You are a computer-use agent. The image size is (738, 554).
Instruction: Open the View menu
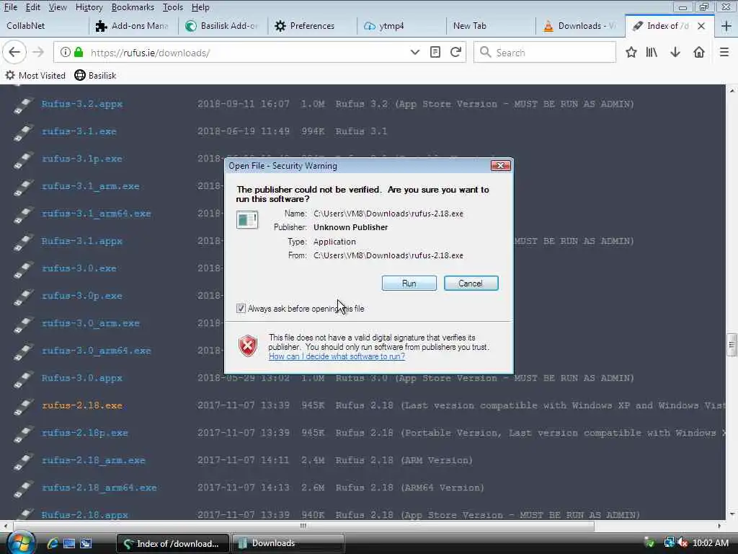[x=58, y=7]
